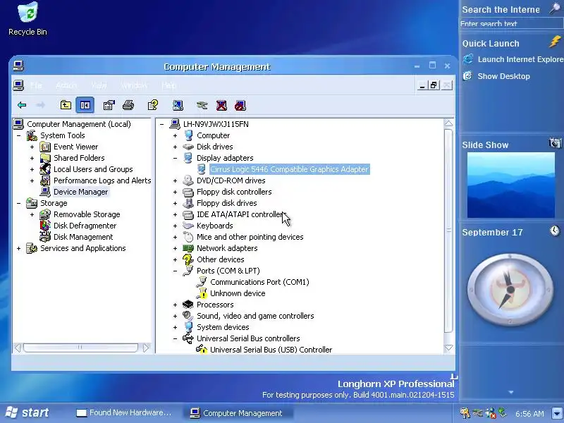Open the Help toolbar icon with question mark

(153, 105)
